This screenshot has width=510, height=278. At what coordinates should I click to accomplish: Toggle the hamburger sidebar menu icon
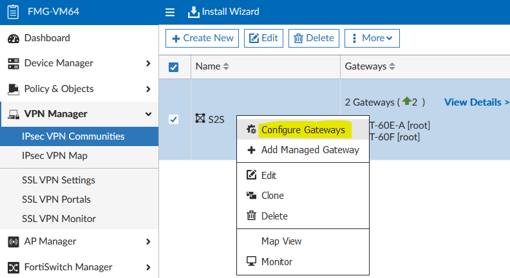170,12
